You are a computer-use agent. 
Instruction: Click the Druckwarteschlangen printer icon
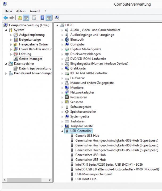click(x=67, y=54)
